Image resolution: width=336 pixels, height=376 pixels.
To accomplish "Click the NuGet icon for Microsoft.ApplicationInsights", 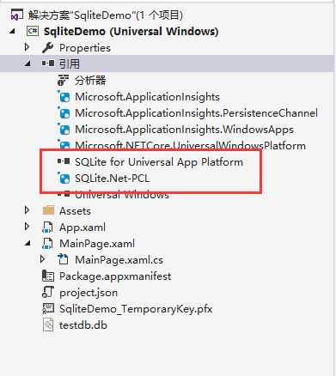I will (64, 97).
